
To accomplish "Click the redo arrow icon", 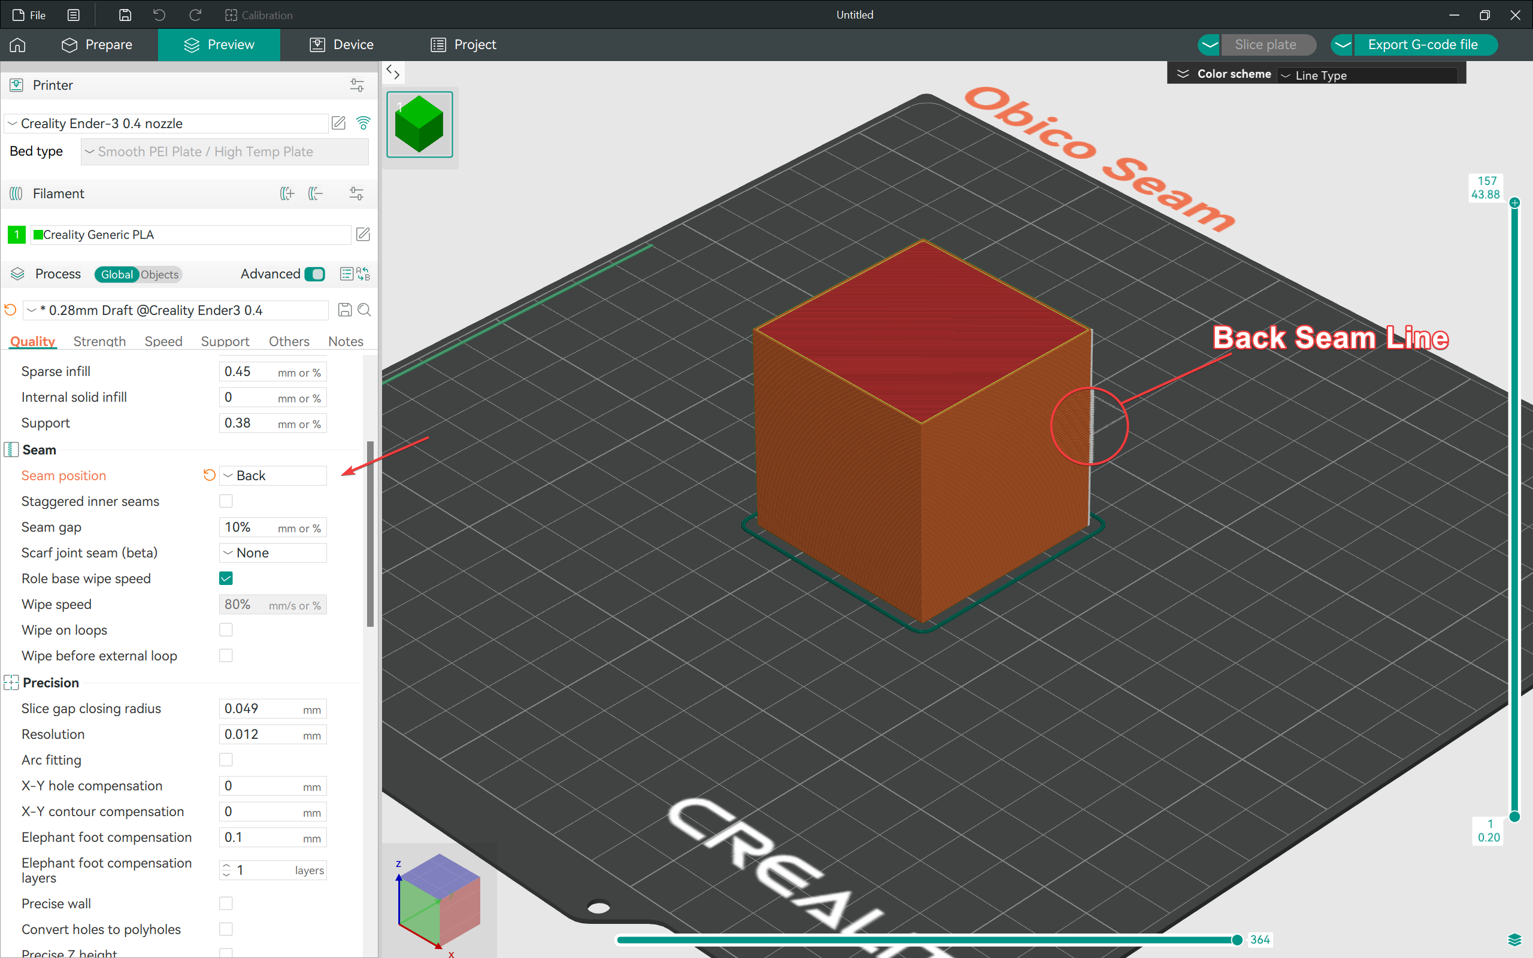I will (x=195, y=15).
